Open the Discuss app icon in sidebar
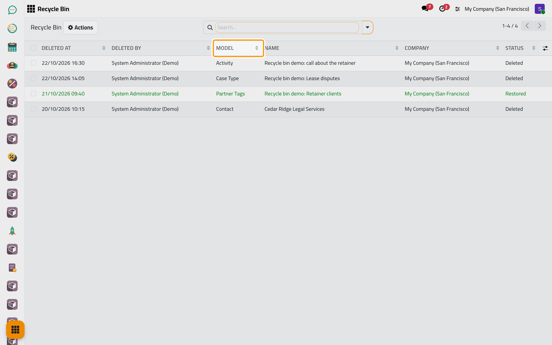 12,10
